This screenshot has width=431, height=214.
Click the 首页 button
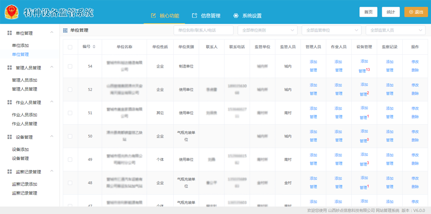tap(368, 12)
